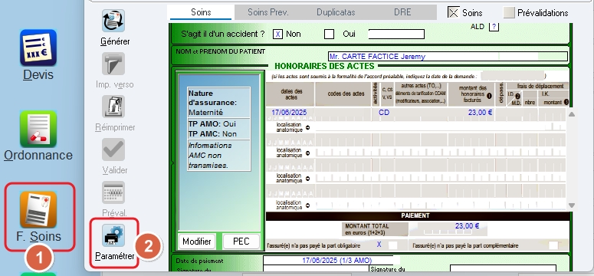Click the Préval. calendar icon
Viewport: 594px width, 276px height.
click(x=113, y=192)
